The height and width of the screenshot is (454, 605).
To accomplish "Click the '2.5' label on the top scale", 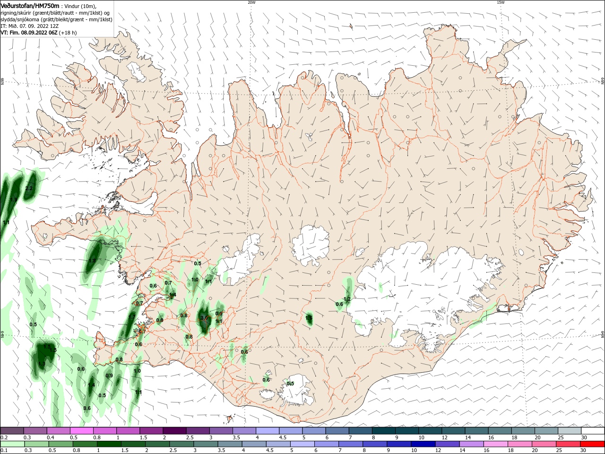I will (x=190, y=437).
